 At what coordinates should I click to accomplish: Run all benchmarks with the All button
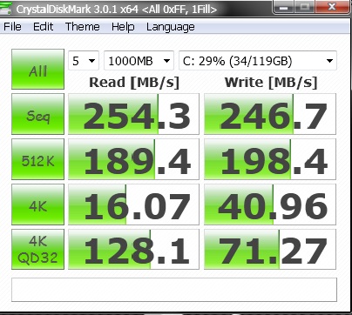tap(37, 69)
